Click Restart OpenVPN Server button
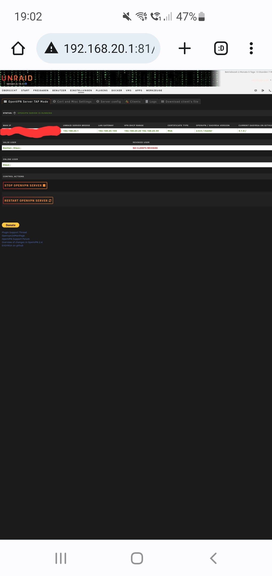The image size is (272, 576). [28, 201]
